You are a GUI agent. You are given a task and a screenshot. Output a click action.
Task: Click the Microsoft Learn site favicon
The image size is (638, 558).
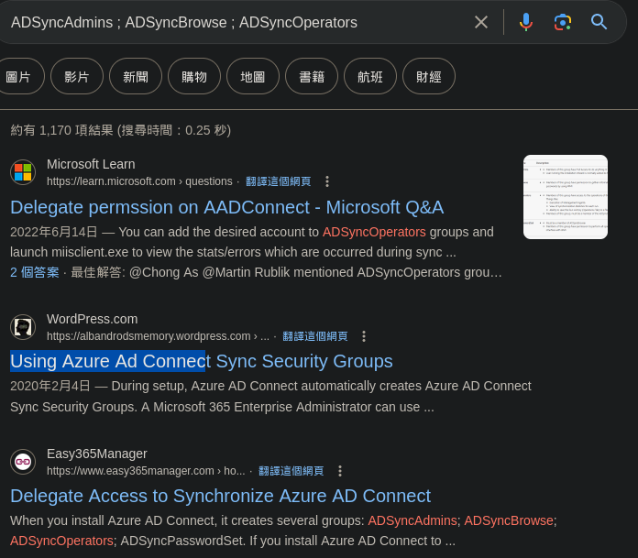click(x=23, y=172)
